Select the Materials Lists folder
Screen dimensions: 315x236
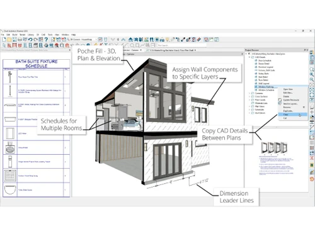tap(261, 103)
